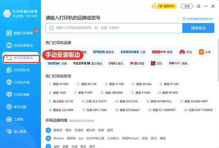Open the 会员中心 VIP center
The image size is (219, 148).
pyautogui.click(x=164, y=6)
